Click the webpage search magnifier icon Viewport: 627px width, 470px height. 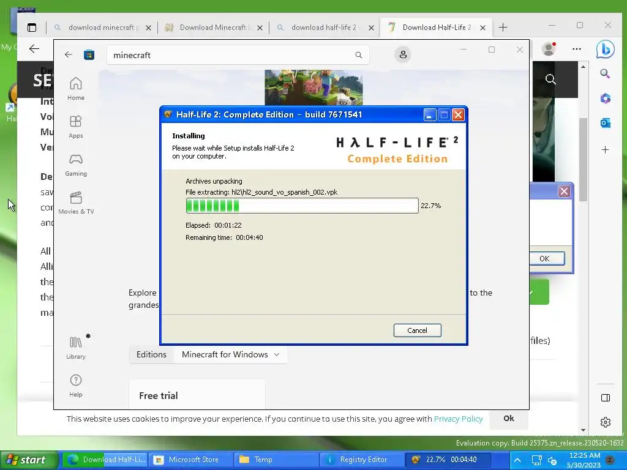pyautogui.click(x=550, y=80)
